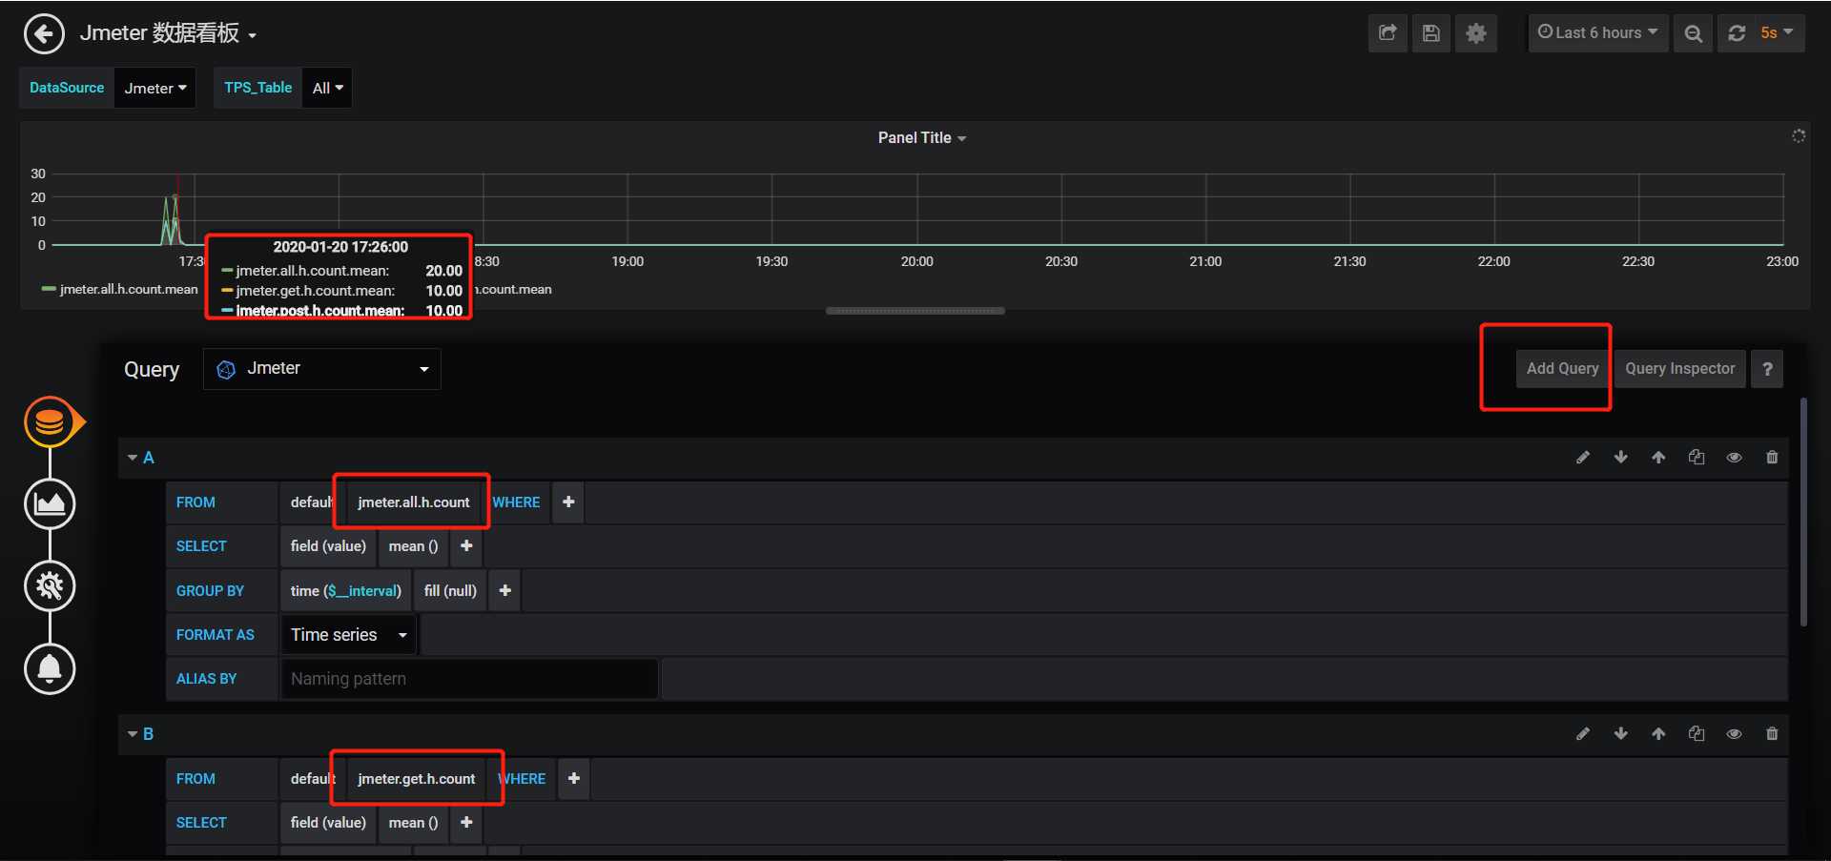Open 5s refresh interval dropdown
The width and height of the screenshot is (1831, 861).
tap(1779, 33)
